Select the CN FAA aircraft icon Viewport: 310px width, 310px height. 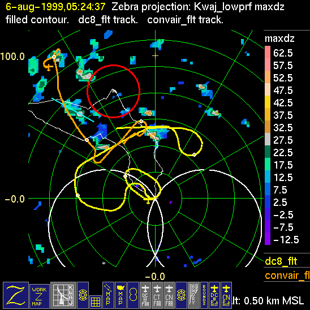click(x=169, y=295)
